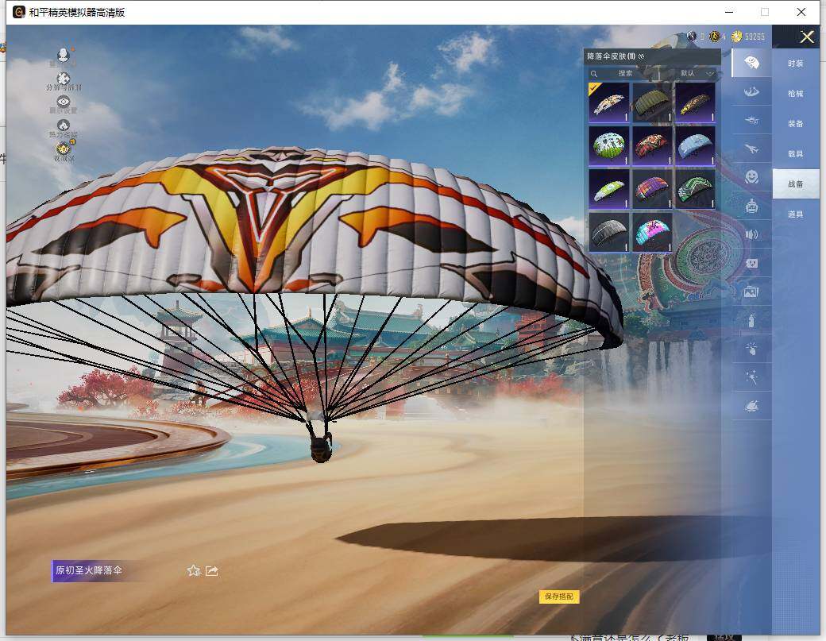Select the purple-orange plaid parachute thumbnail

(x=652, y=188)
